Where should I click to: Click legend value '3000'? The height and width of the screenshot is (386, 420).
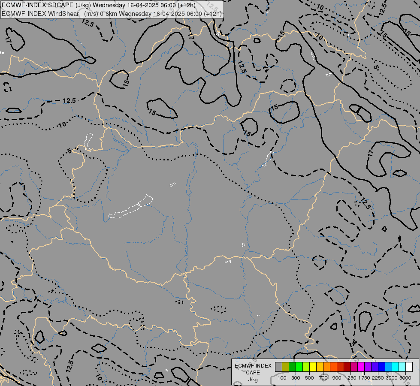392,378
